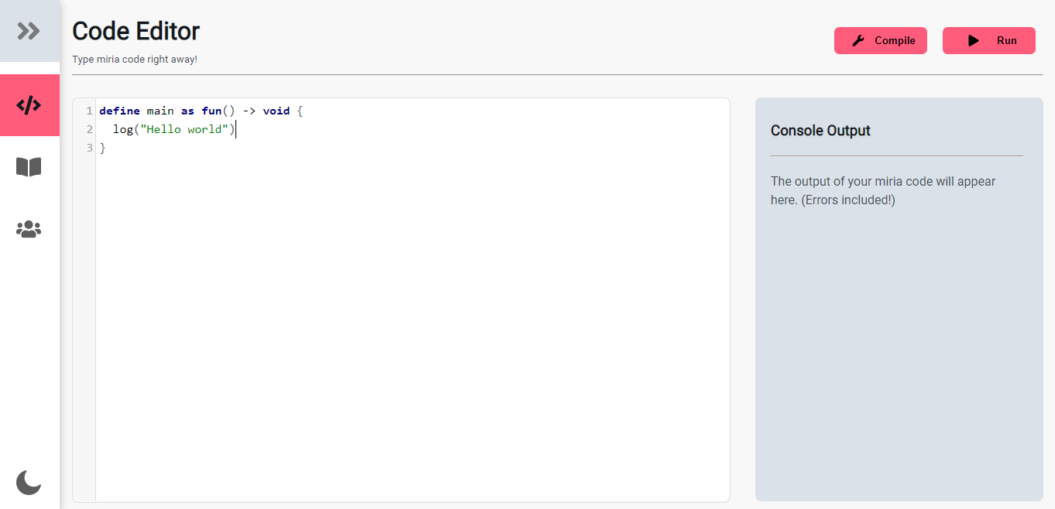1055x509 pixels.
Task: Select line number 1 in the gutter
Action: pos(89,111)
